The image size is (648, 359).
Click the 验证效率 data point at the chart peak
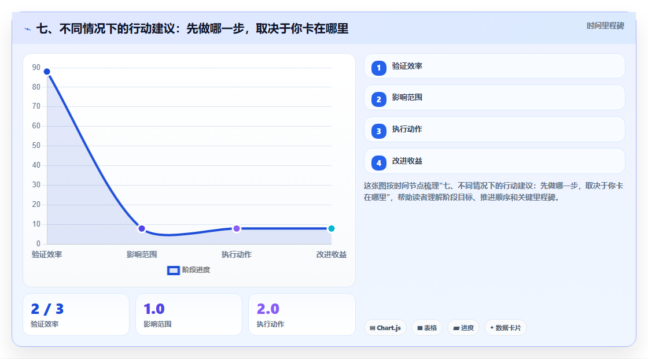47,72
